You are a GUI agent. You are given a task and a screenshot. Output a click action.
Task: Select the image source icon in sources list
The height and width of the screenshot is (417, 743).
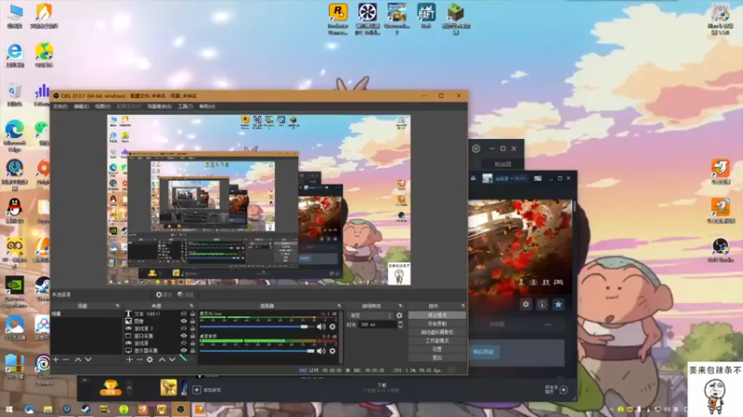point(128,321)
